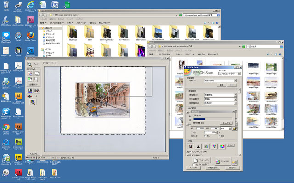Image resolution: width=294 pixels, height=183 pixels.
Task: Open the tone correction tool in EPSON Scan
Action: (x=206, y=146)
